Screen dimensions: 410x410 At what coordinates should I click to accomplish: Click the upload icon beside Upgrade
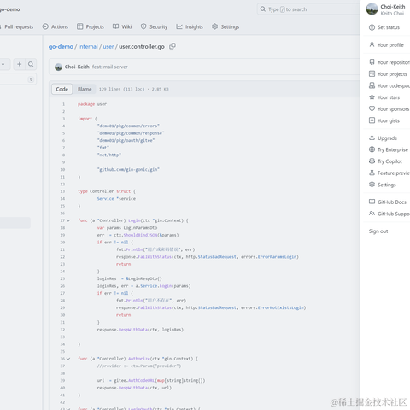click(x=372, y=138)
